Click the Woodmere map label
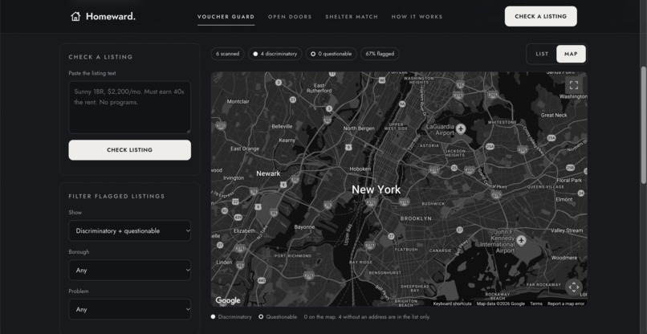The width and height of the screenshot is (647, 334). (x=564, y=258)
